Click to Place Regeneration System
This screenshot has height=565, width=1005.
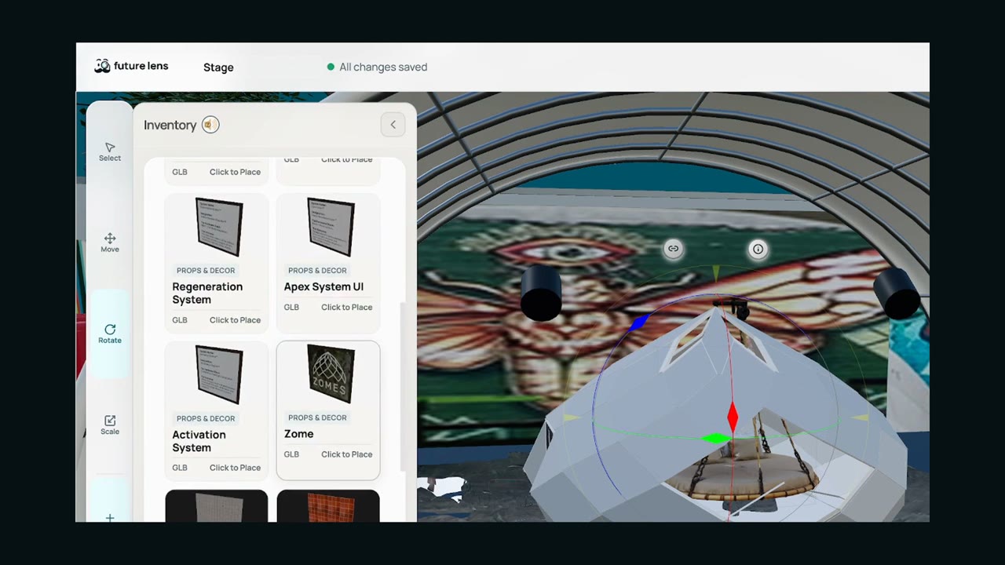click(235, 320)
